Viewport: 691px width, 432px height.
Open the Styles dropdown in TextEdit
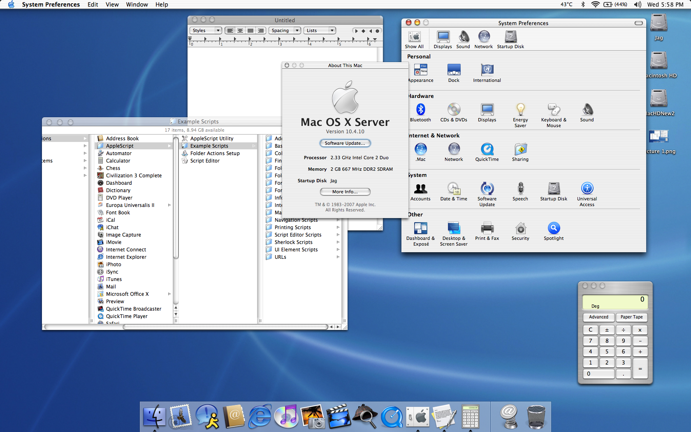pyautogui.click(x=206, y=30)
